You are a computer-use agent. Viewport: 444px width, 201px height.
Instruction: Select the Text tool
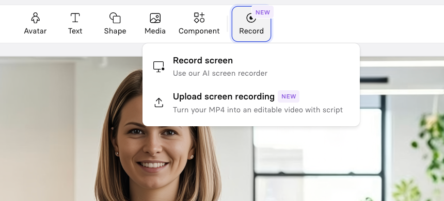[x=75, y=24]
